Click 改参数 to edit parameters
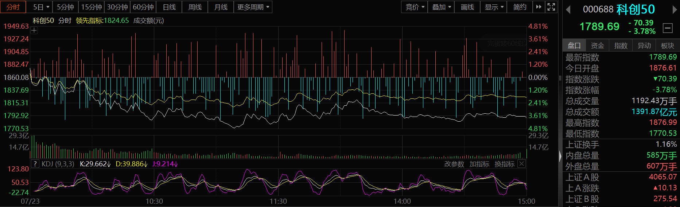Screen dimensions: 680x207 [454, 164]
